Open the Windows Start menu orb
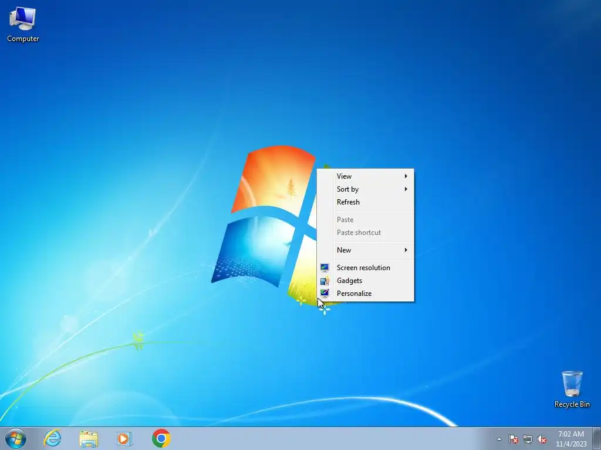 tap(16, 438)
